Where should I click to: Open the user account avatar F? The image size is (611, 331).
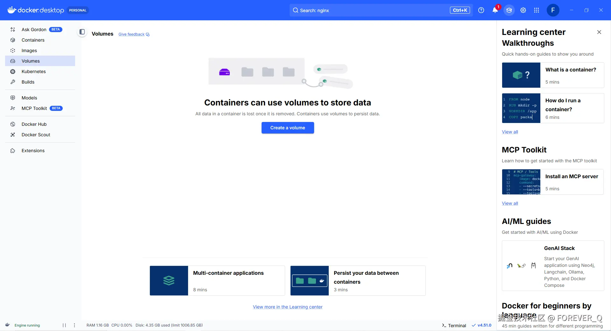(x=553, y=10)
